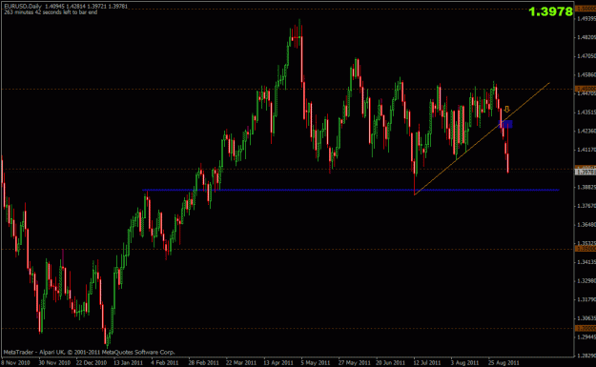This screenshot has height=367, width=596.
Task: Click the 1.3500 orange level label on the axis
Action: point(586,249)
